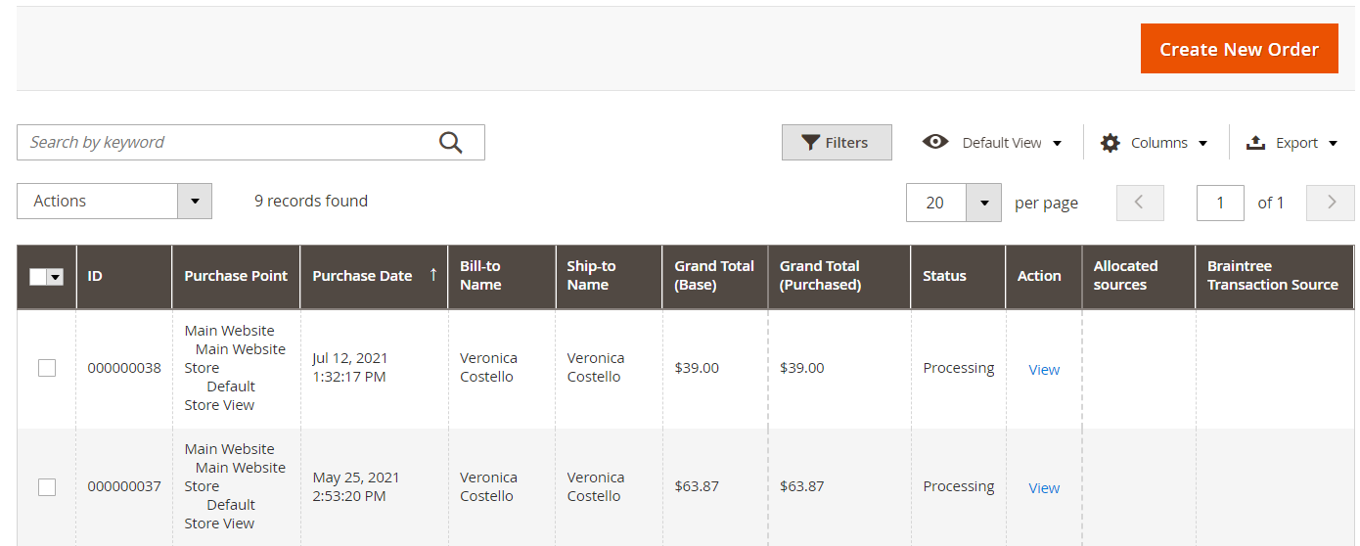Check the box for order 000000038

[47, 368]
